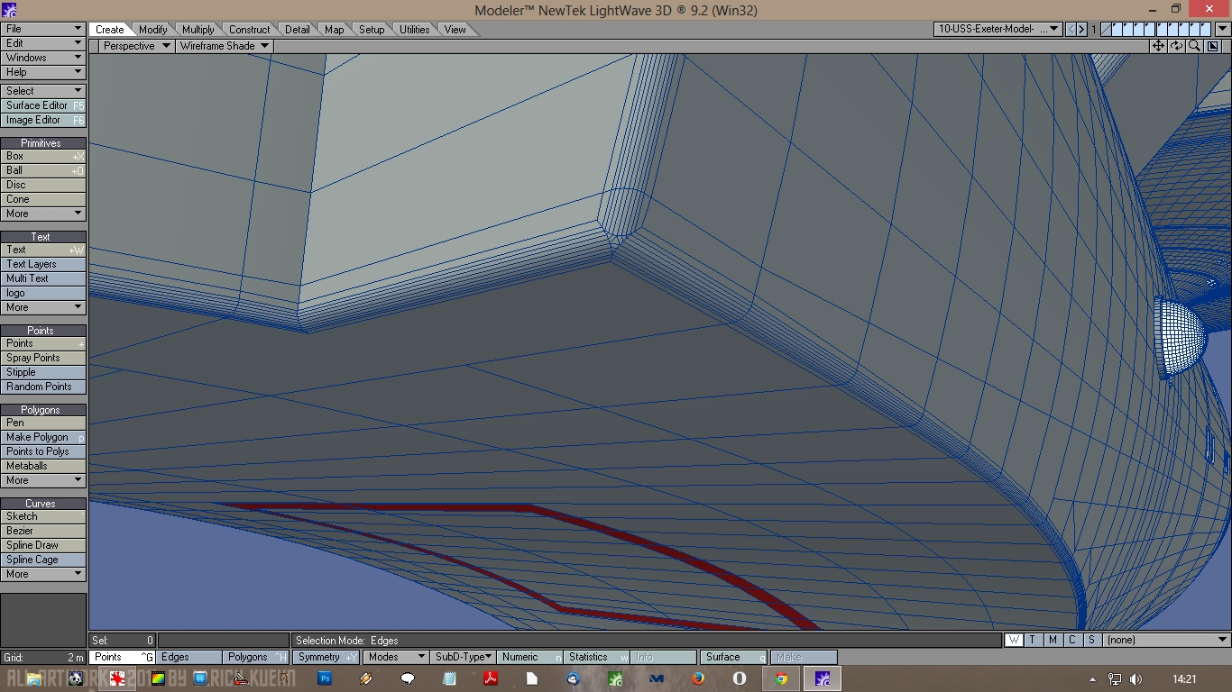Image resolution: width=1232 pixels, height=692 pixels.
Task: Go to the previous layer bank arrow
Action: [1071, 30]
